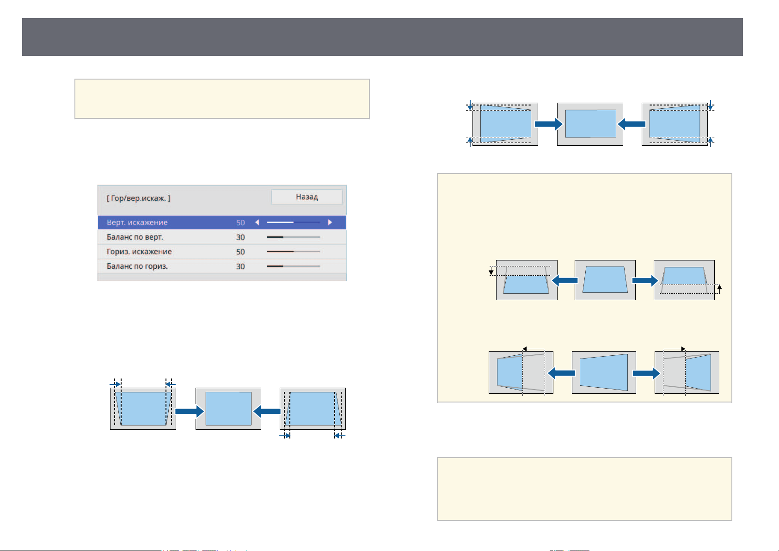Adjust the Баланс по верт. slider
This screenshot has width=779, height=551.
coord(294,237)
